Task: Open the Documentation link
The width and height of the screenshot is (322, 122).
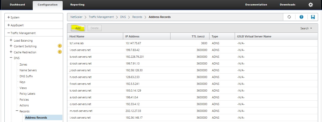Action: click(256, 5)
